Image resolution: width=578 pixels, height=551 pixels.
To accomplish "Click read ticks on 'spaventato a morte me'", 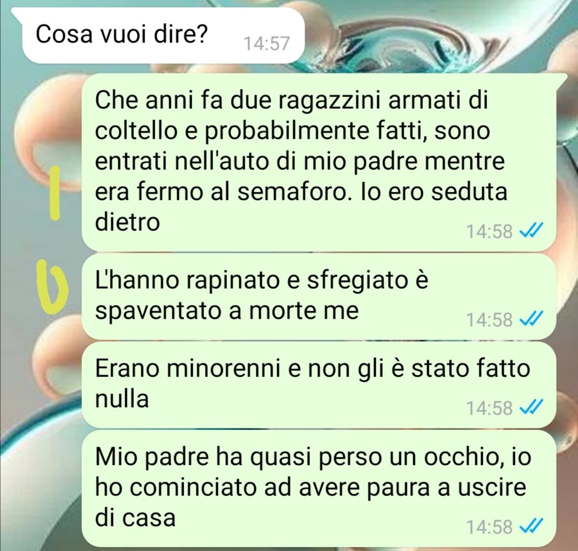I will coord(530,319).
